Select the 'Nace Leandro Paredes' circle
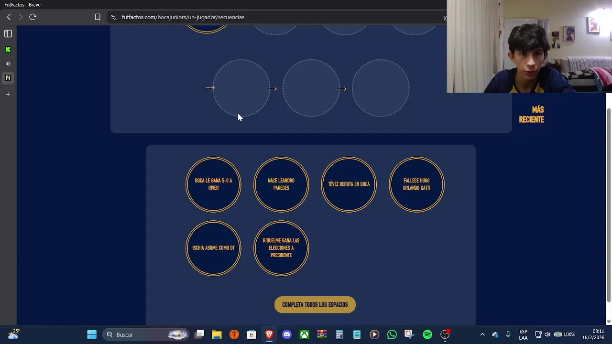This screenshot has height=344, width=612. 281,184
